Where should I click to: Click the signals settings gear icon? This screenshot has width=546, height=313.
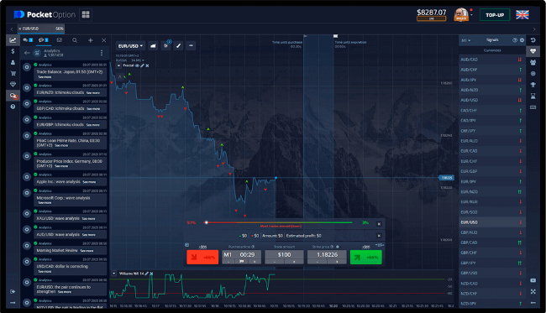[x=522, y=40]
